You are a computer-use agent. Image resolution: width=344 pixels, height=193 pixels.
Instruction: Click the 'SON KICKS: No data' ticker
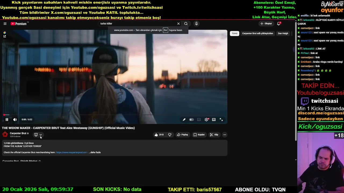point(117,190)
